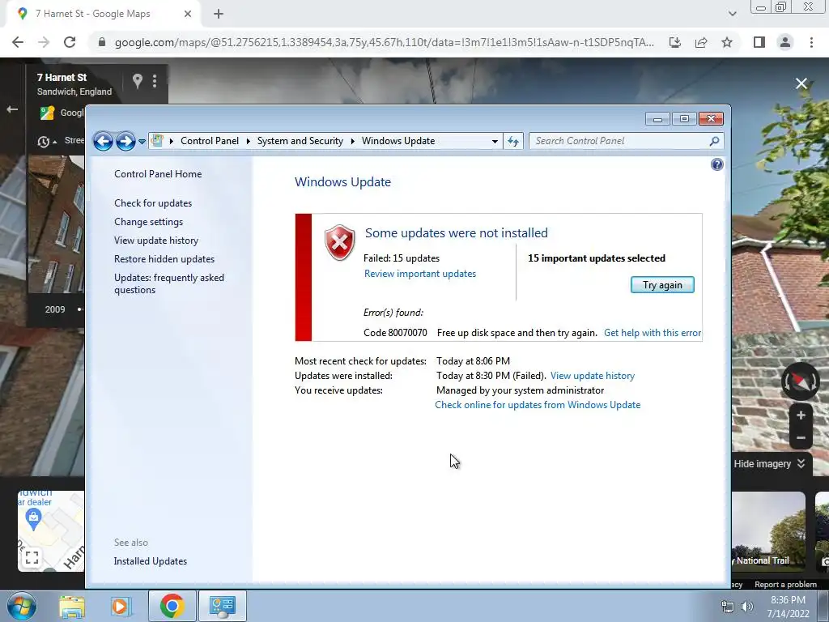Click the Forward arrow in Control Panel window
This screenshot has width=829, height=622.
(125, 141)
